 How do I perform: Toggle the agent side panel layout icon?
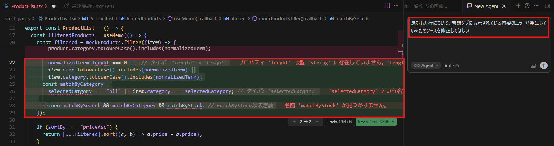[x=547, y=6]
